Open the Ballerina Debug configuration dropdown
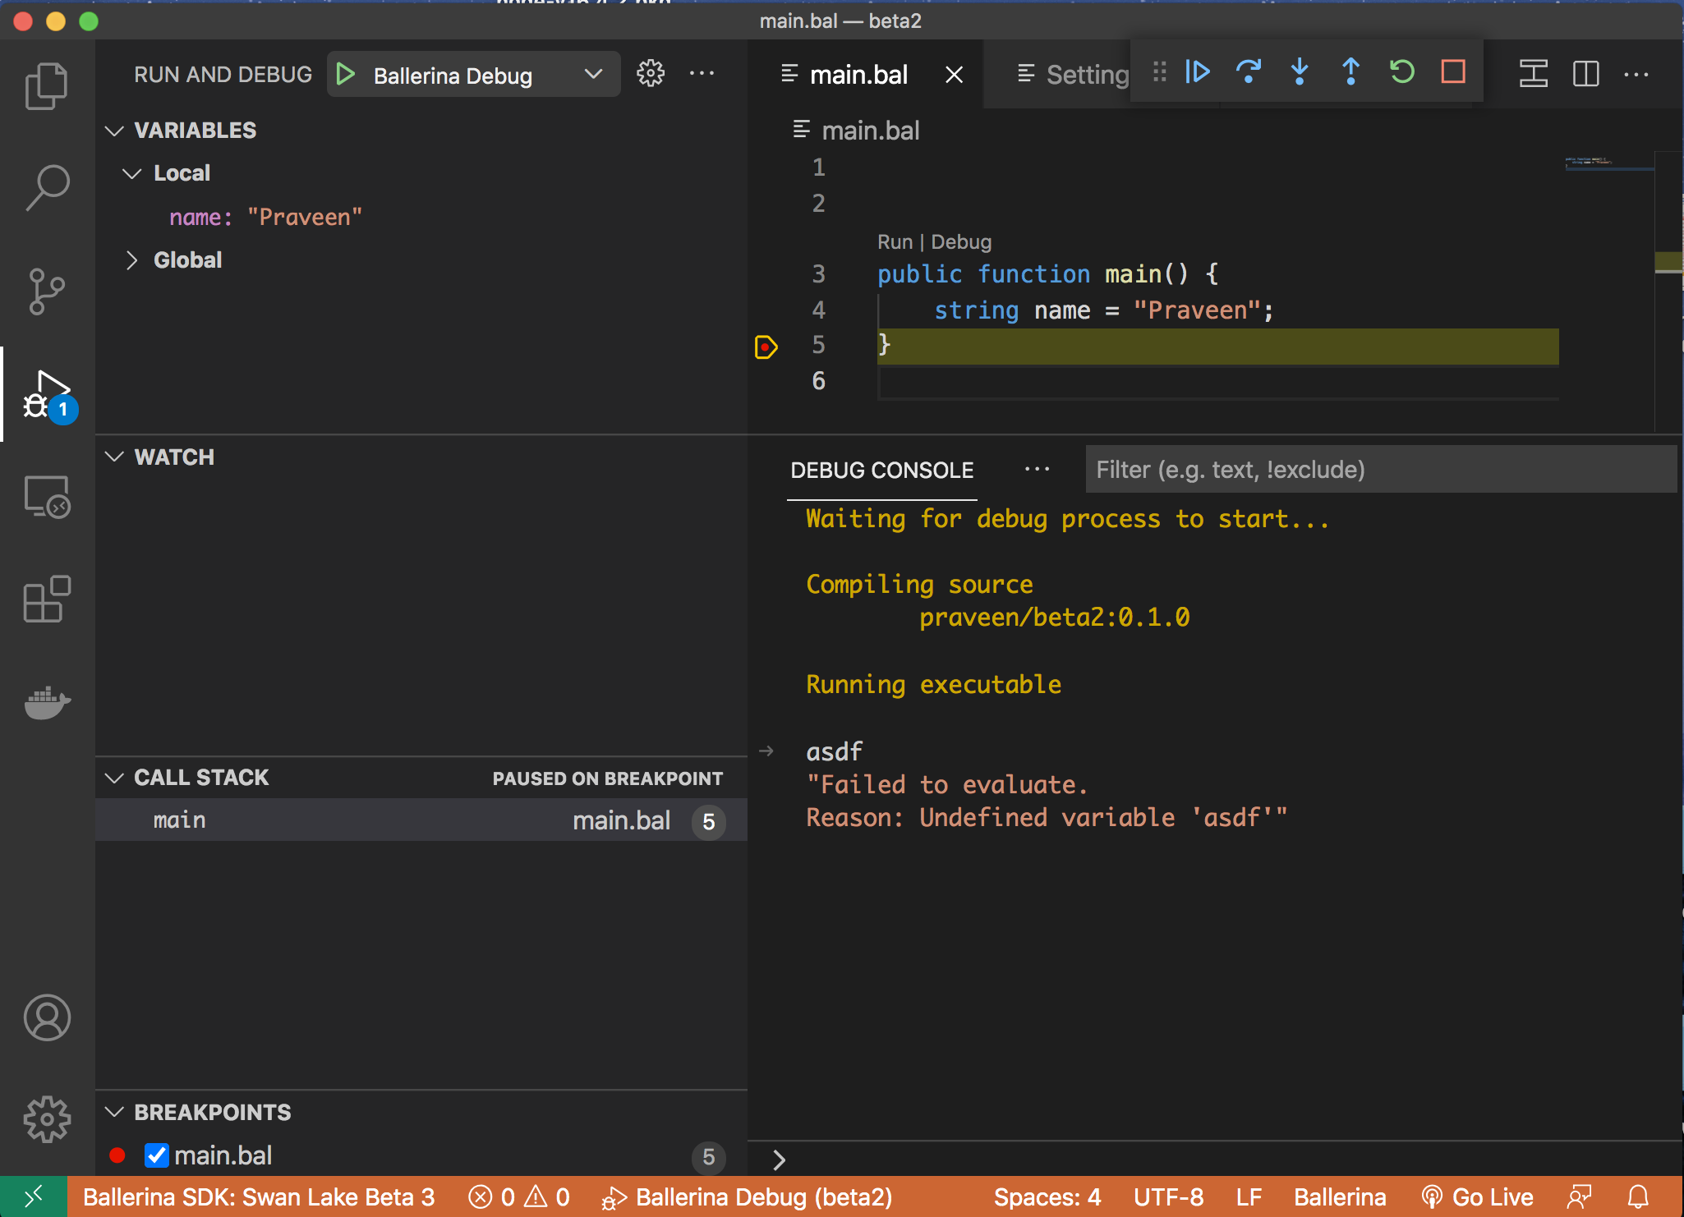1684x1217 pixels. pos(593,74)
